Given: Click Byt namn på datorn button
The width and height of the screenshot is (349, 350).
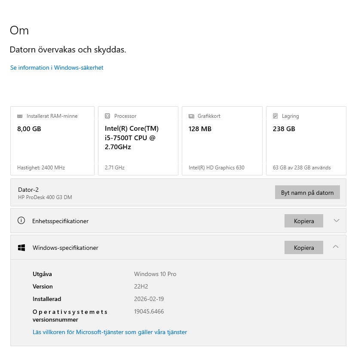Looking at the screenshot, I should (x=307, y=192).
